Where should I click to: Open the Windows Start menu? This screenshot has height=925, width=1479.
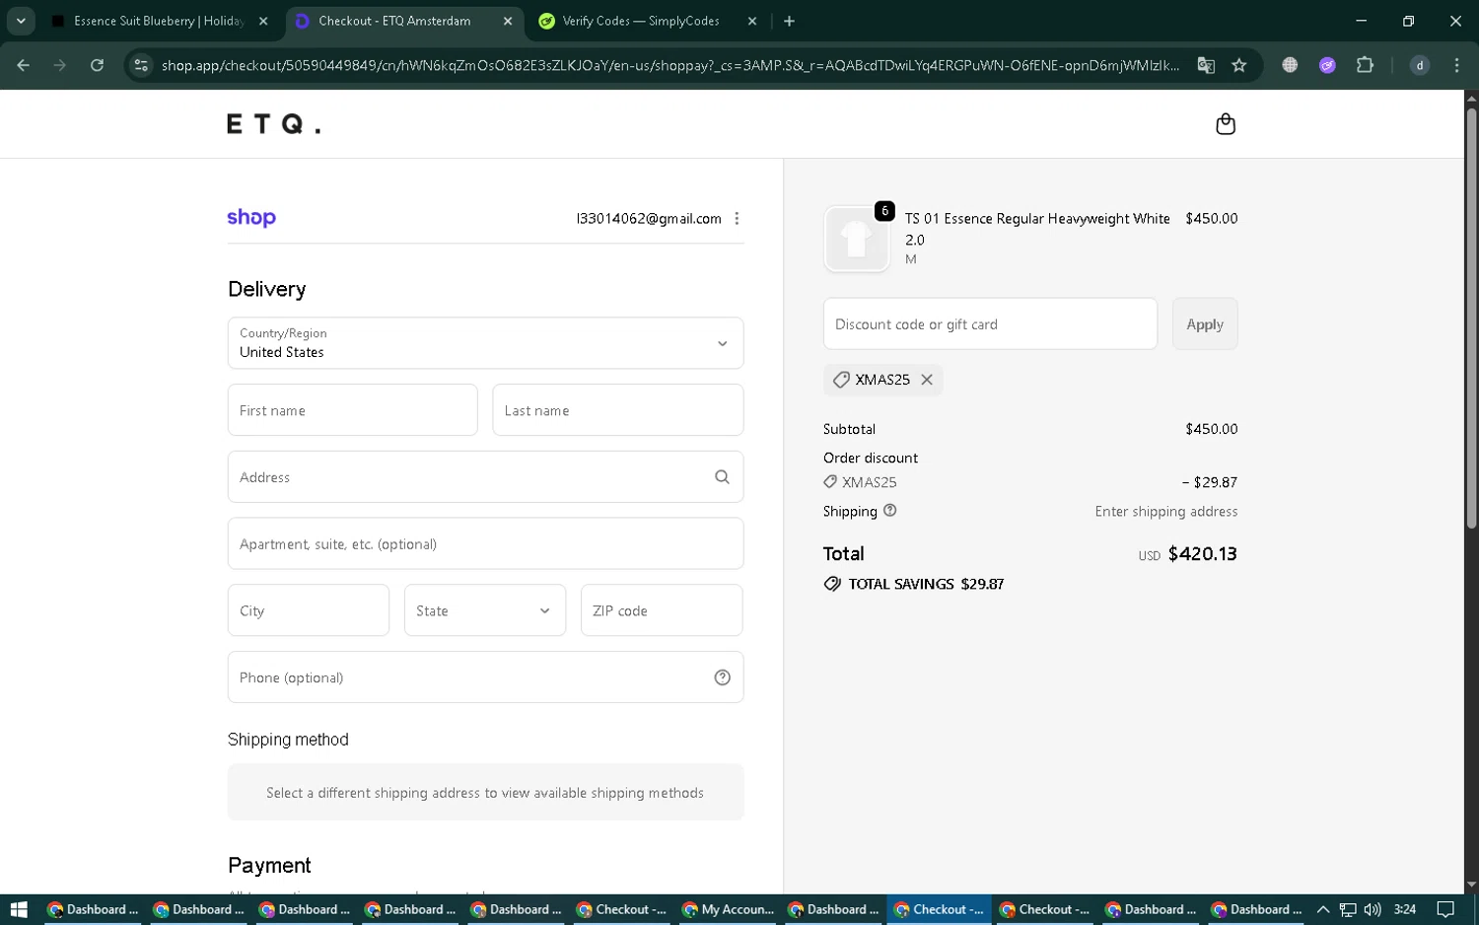point(18,909)
